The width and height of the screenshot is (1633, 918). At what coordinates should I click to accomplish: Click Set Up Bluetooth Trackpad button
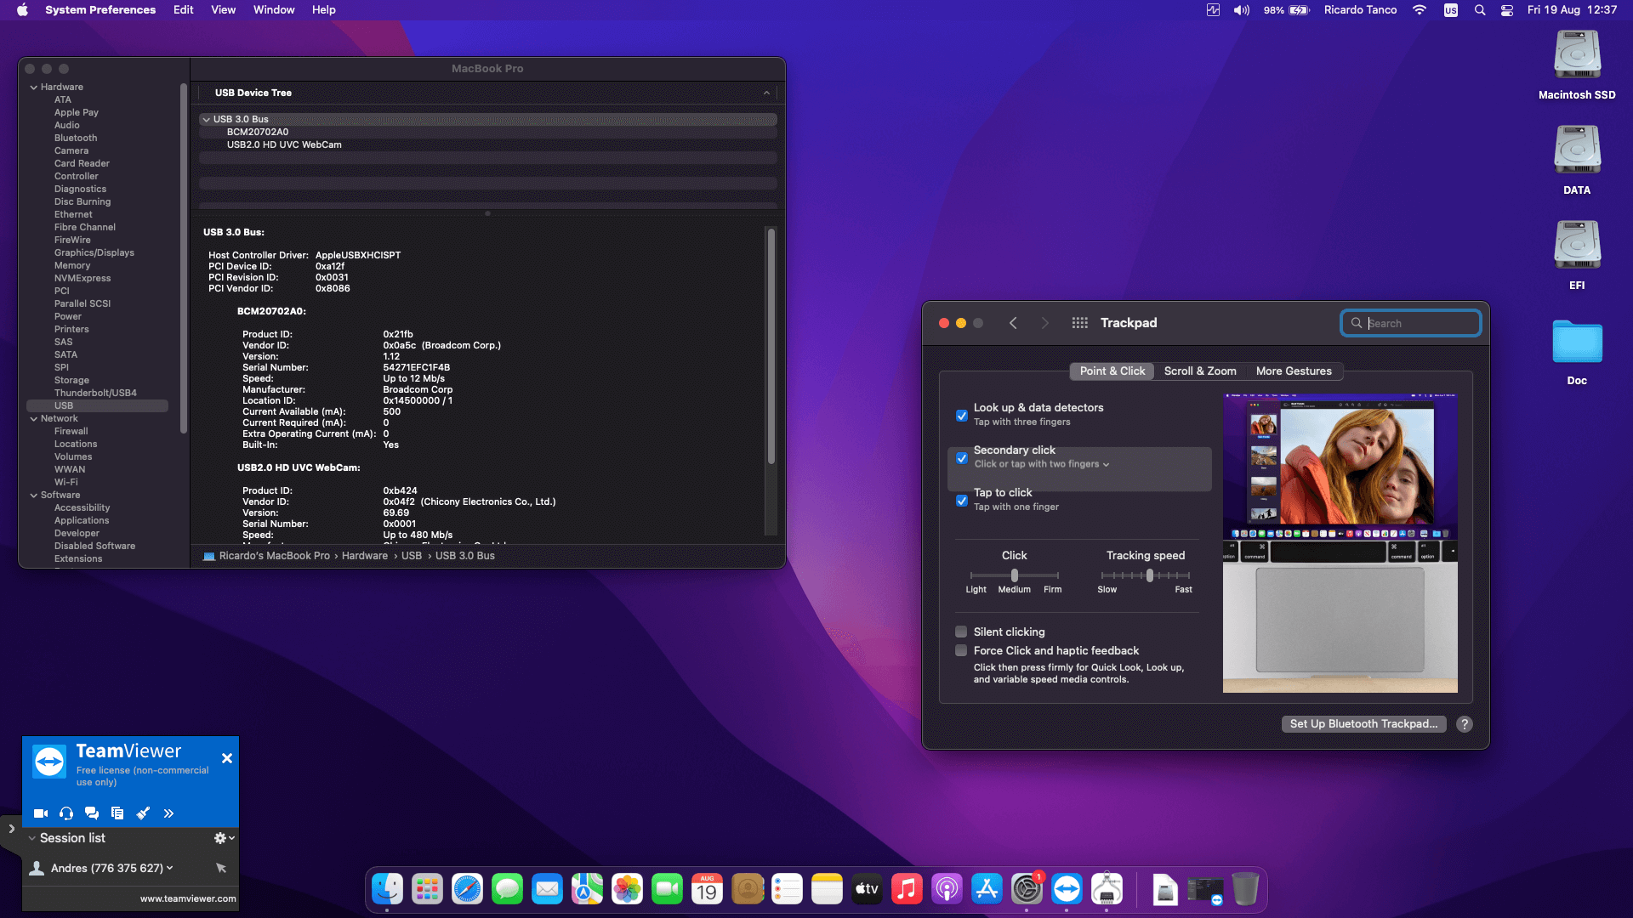pos(1363,723)
